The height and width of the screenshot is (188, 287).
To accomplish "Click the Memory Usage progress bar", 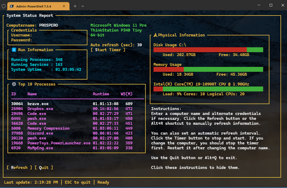I will click(208, 69).
